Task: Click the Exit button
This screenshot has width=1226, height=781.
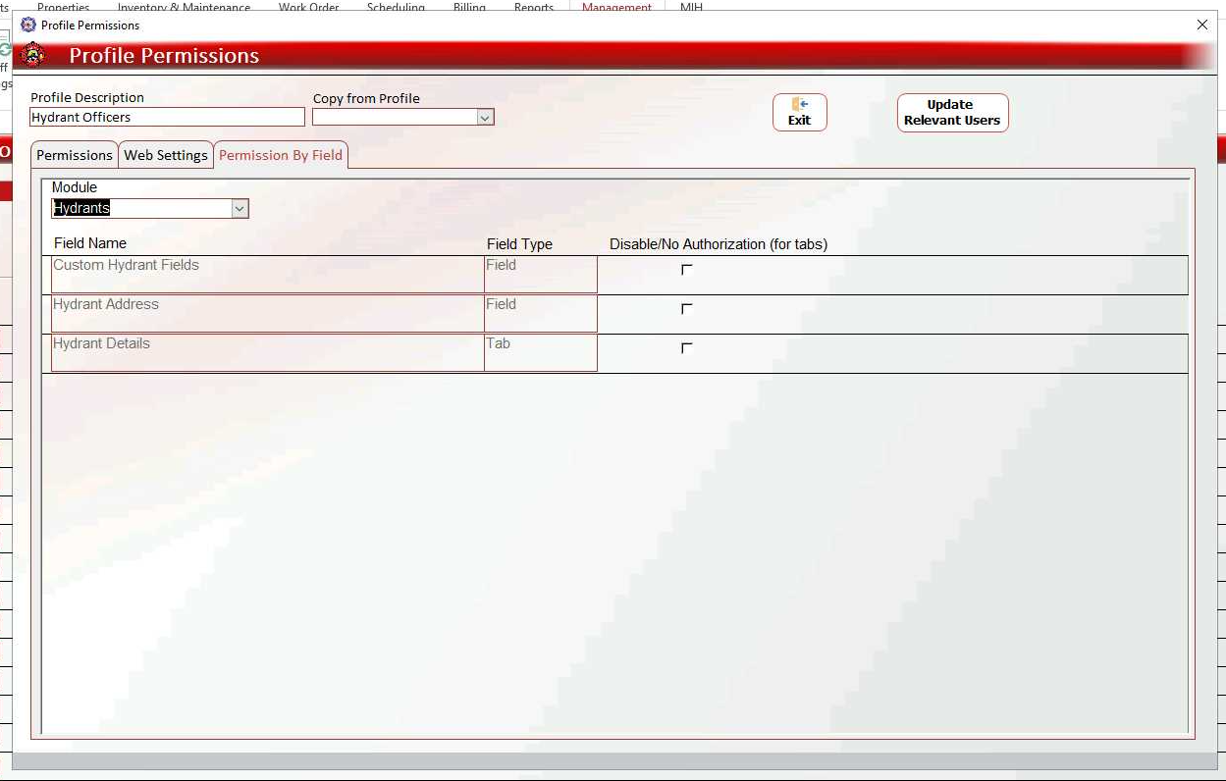Action: [799, 112]
